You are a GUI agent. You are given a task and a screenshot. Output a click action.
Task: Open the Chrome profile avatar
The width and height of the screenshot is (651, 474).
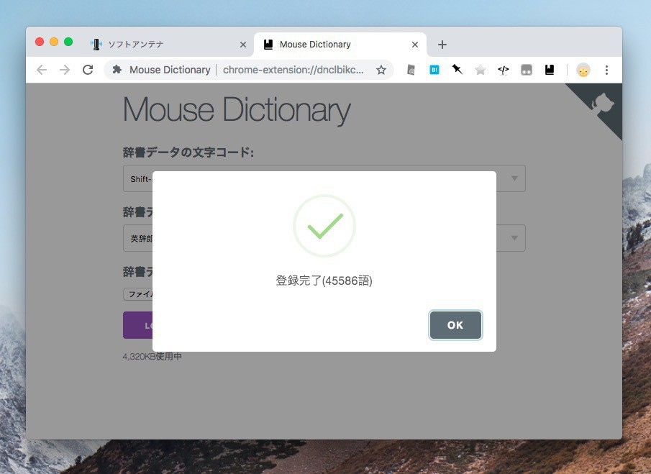tap(583, 70)
